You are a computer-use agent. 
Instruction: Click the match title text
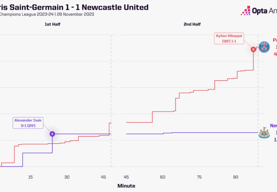point(77,7)
